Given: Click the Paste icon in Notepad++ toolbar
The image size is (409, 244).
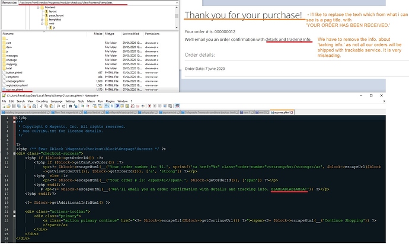Looking at the screenshot, I should pyautogui.click(x=52, y=106).
